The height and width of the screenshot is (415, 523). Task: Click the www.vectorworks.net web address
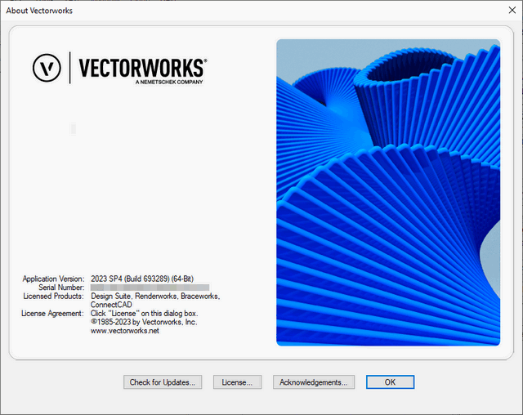click(124, 331)
